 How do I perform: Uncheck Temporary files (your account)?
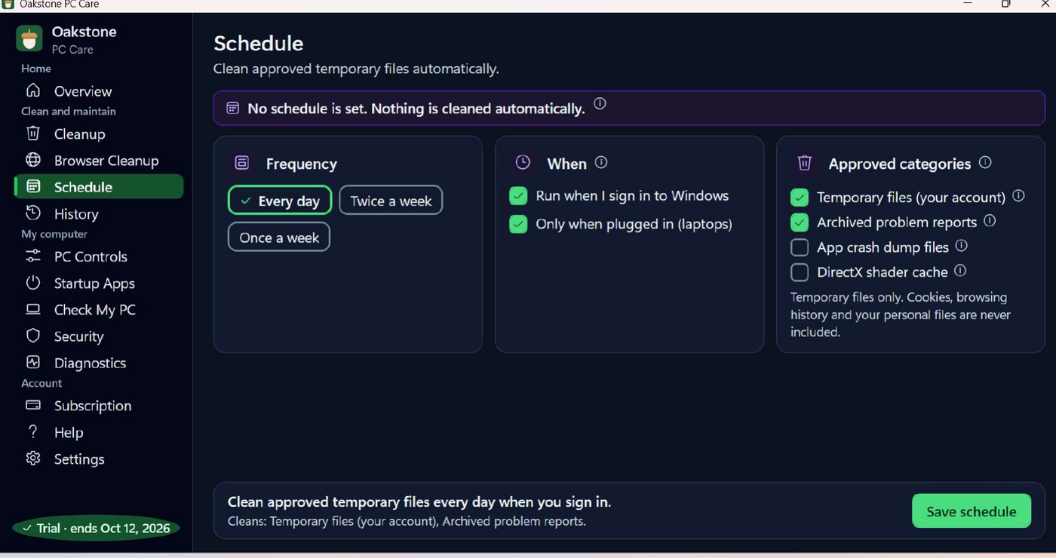[800, 198]
